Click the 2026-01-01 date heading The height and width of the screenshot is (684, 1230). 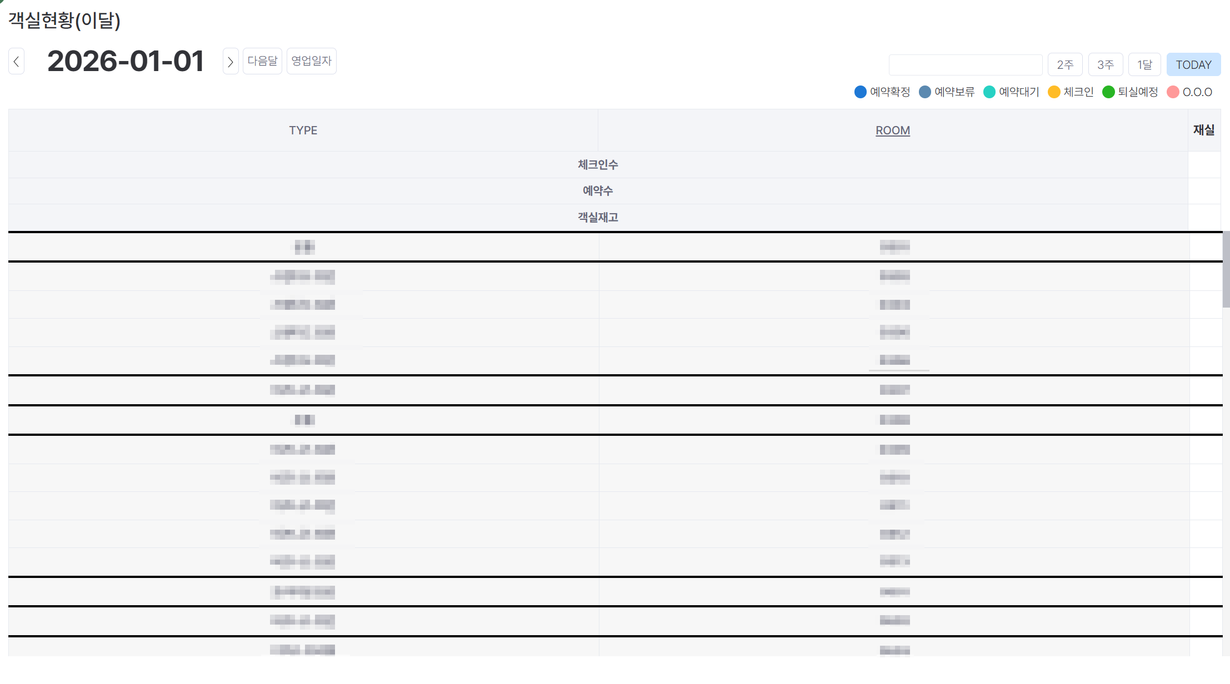126,61
